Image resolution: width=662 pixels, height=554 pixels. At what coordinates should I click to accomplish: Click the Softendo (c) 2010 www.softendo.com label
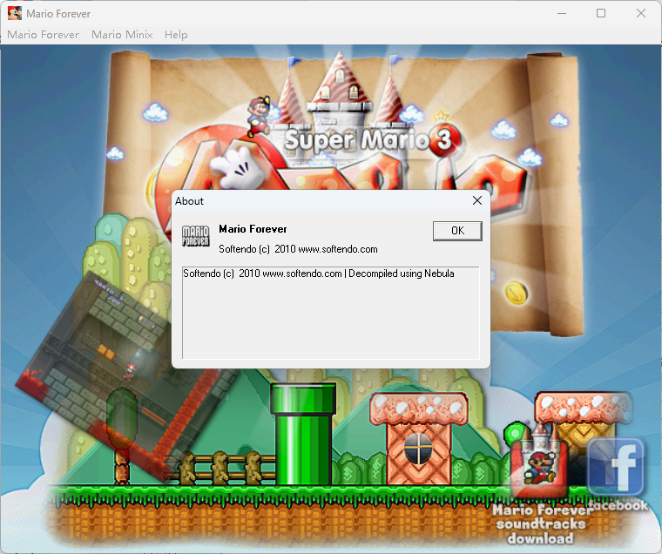click(x=298, y=249)
